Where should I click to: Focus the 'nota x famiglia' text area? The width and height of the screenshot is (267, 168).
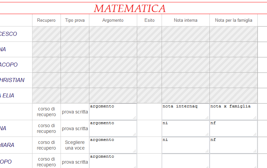[x=234, y=111]
